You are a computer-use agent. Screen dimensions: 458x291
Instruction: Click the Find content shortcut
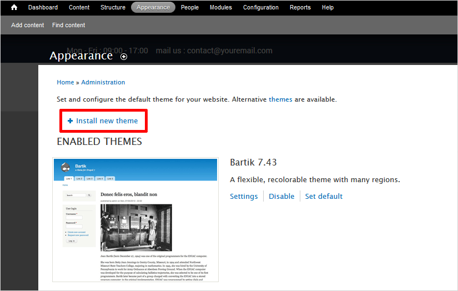tap(69, 25)
